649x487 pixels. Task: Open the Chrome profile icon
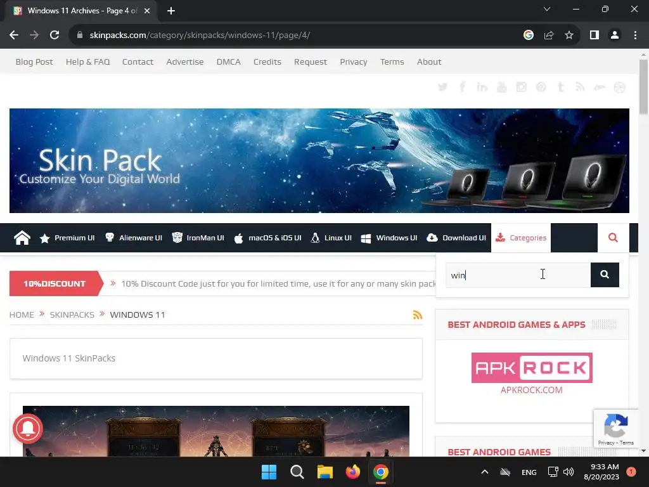tap(615, 36)
